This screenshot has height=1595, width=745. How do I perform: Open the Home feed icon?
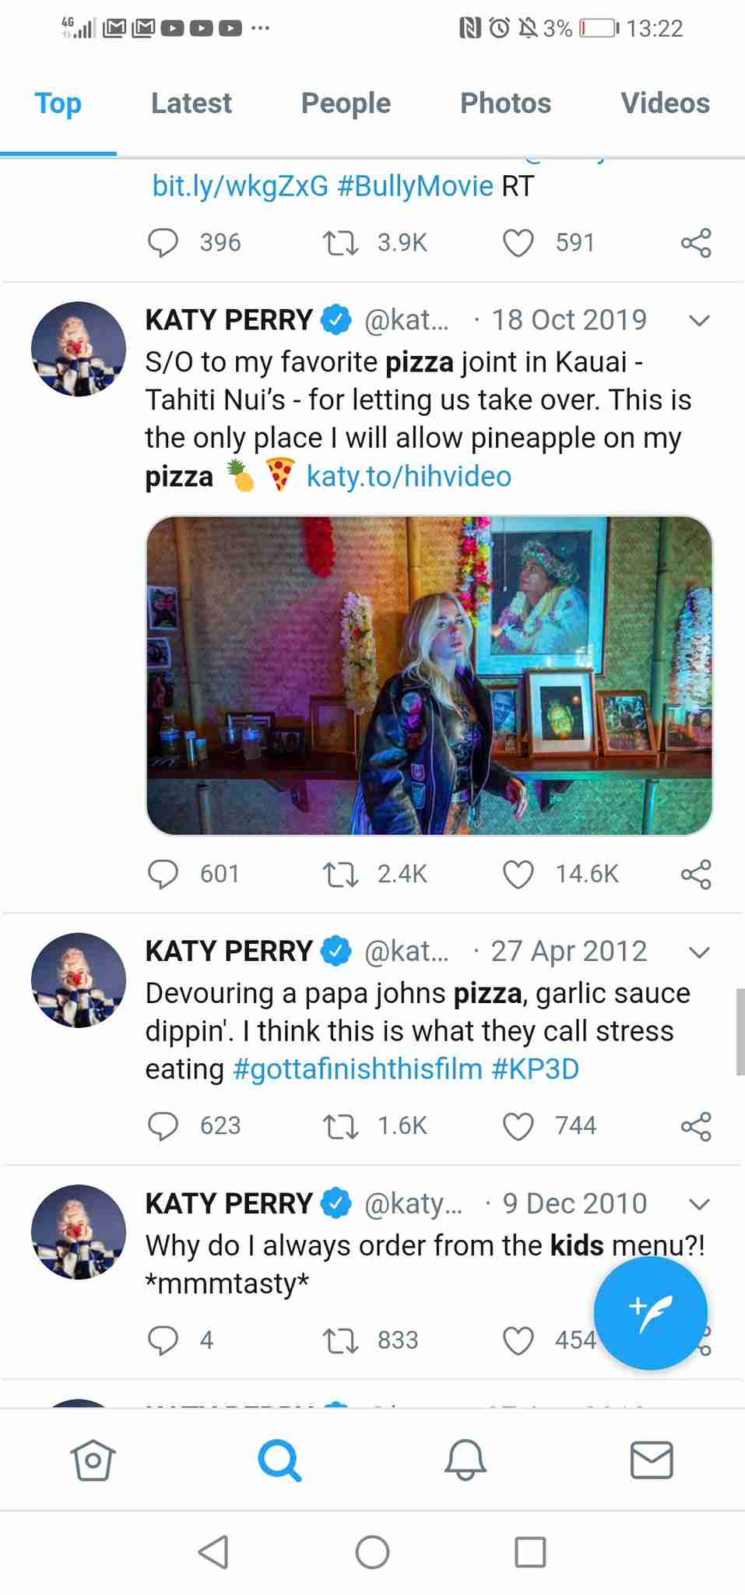coord(93,1459)
